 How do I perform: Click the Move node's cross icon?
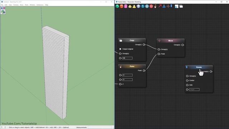click(x=159, y=41)
